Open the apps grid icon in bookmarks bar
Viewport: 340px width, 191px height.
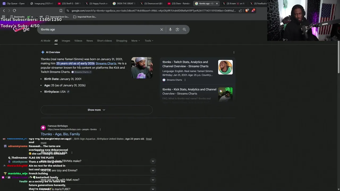pos(3,17)
